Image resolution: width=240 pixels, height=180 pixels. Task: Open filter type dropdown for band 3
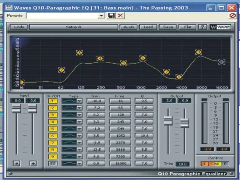click(79, 115)
